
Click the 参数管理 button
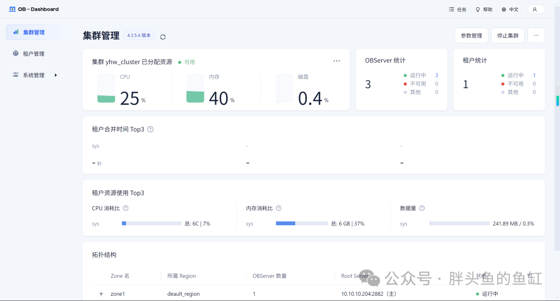[x=471, y=35]
